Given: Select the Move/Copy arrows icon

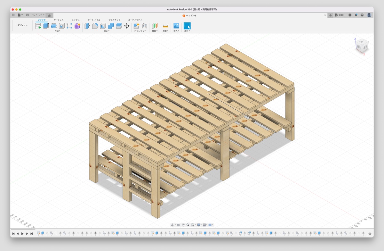Looking at the screenshot, I should point(127,26).
